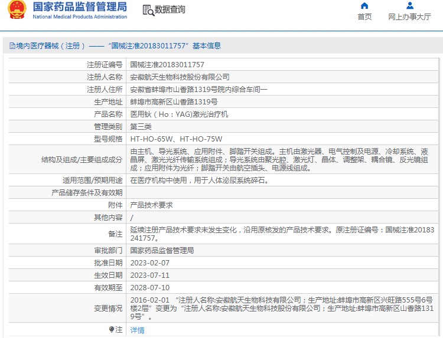The height and width of the screenshot is (338, 443).
Task: Click the user icon above 网上办事大厅
Action: click(410, 6)
